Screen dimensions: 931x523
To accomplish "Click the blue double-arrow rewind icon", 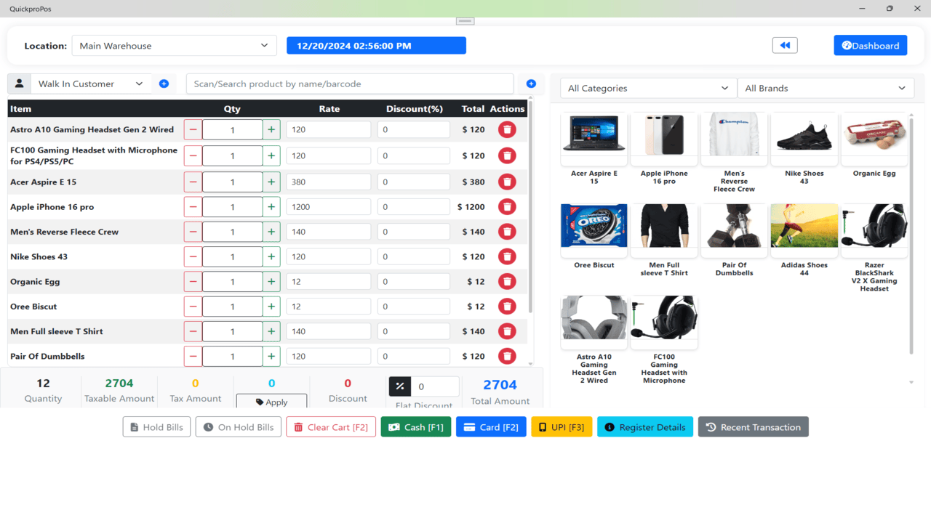I will [785, 45].
